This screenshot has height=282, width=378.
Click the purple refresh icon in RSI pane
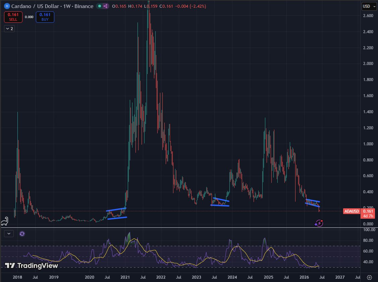click(x=22, y=233)
